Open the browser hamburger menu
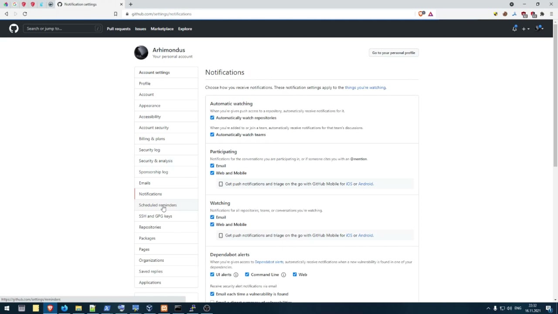Image resolution: width=558 pixels, height=314 pixels. (x=551, y=14)
